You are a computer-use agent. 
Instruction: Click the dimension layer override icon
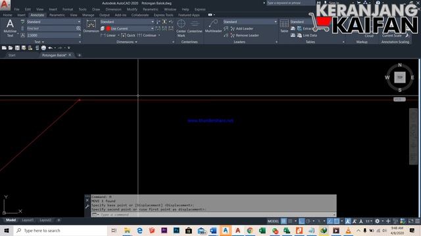103,28
